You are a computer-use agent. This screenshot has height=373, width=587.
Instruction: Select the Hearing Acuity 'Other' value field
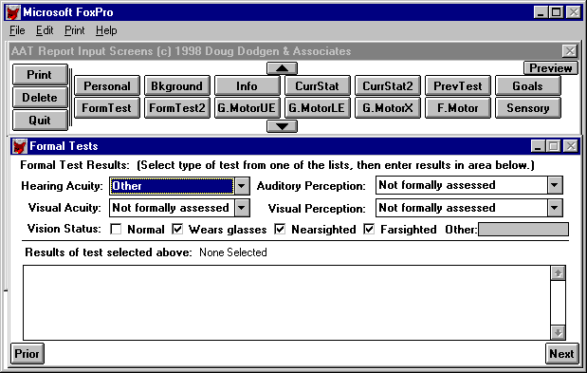click(x=172, y=186)
